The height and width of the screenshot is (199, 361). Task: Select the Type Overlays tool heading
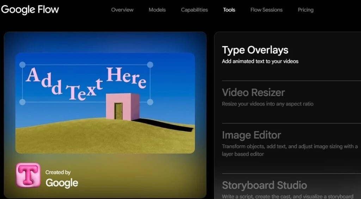255,50
